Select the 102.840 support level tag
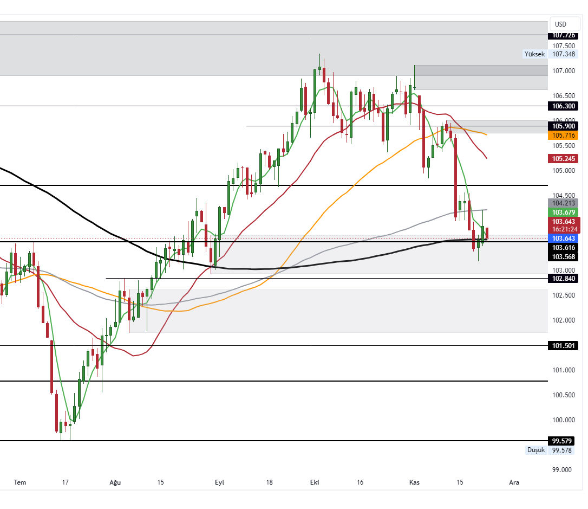This screenshot has width=588, height=509. pos(563,279)
